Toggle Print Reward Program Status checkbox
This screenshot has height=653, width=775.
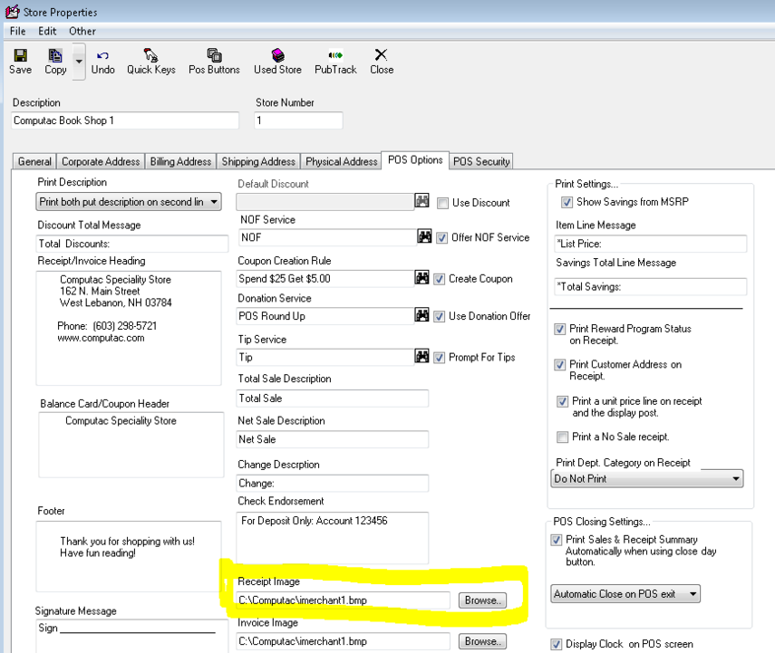point(559,329)
